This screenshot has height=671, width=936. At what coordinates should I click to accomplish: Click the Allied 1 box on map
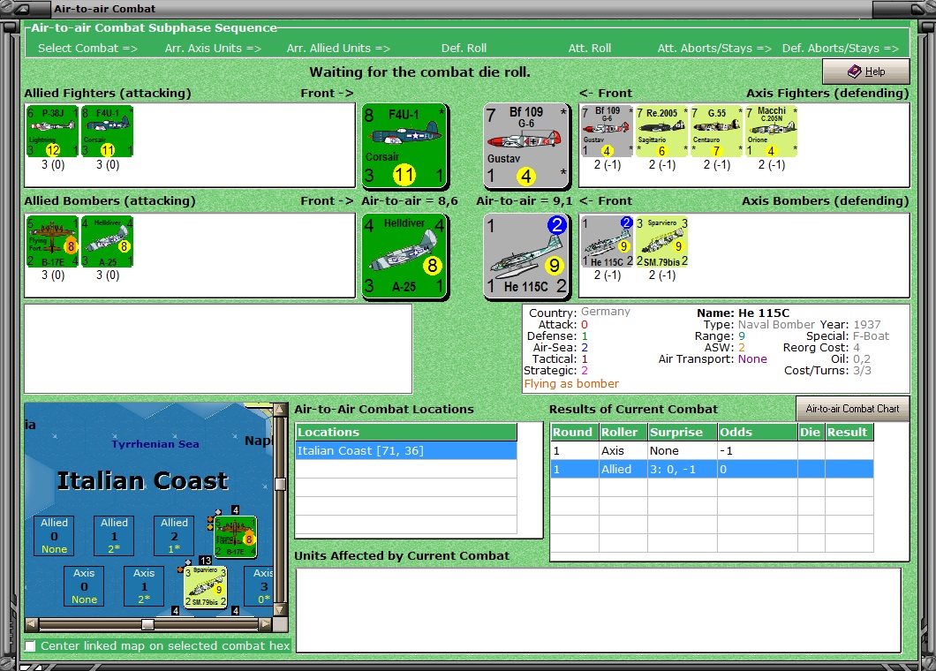(x=114, y=536)
